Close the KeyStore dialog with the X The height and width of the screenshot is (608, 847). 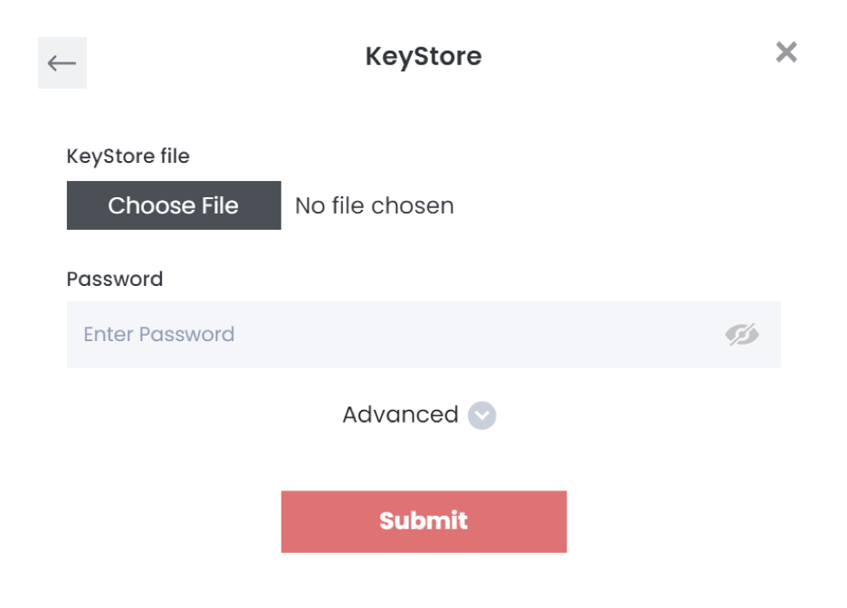click(786, 52)
